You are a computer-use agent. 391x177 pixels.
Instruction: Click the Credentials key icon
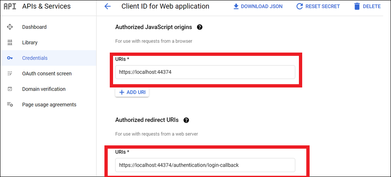(10, 58)
